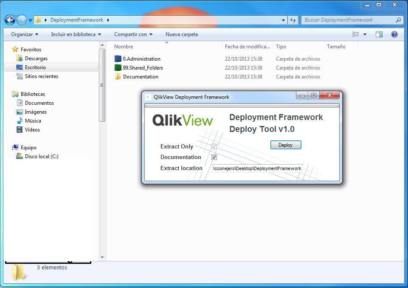This screenshot has height=288, width=408.
Task: Click the Descargas folder icon
Action: point(20,58)
